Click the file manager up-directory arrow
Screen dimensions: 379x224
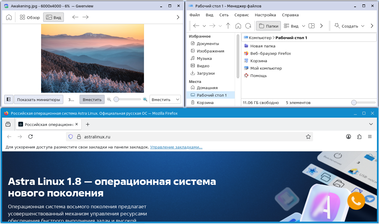pos(228,26)
